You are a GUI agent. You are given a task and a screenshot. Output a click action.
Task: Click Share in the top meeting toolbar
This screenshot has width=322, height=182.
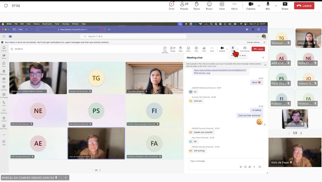[285, 6]
